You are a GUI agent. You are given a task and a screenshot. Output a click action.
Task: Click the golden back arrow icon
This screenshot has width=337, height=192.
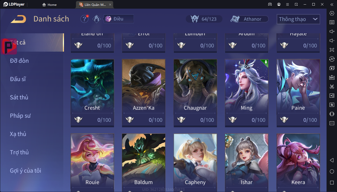click(x=18, y=19)
